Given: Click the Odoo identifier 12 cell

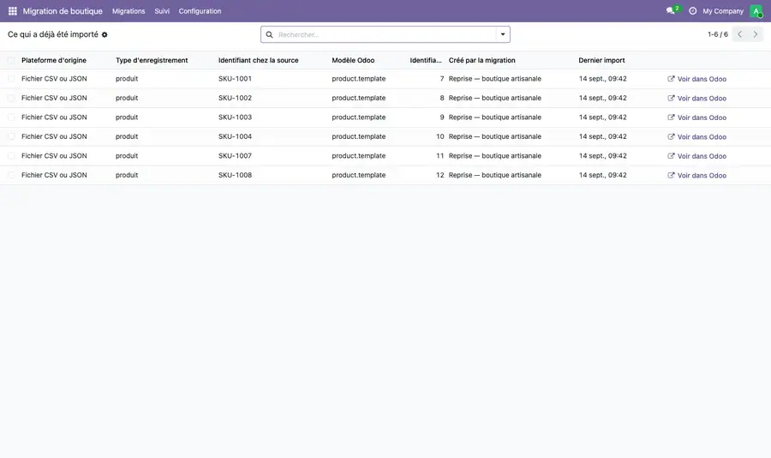Looking at the screenshot, I should (440, 175).
